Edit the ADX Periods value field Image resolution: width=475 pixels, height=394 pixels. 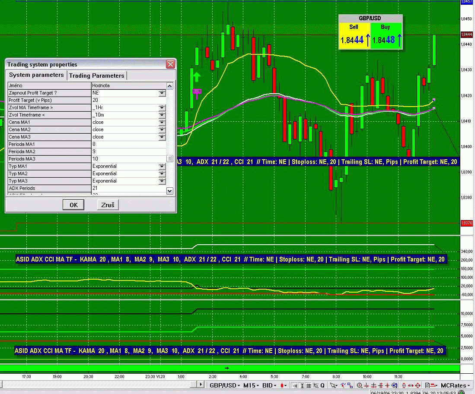pos(128,188)
